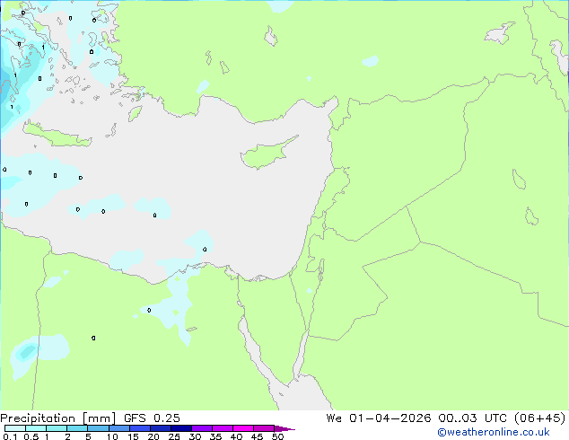Click the 40–45 mm bright magenta swatch

click(243, 428)
